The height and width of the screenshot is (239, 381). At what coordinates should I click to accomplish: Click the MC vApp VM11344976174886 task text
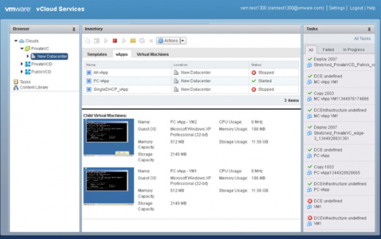341,99
